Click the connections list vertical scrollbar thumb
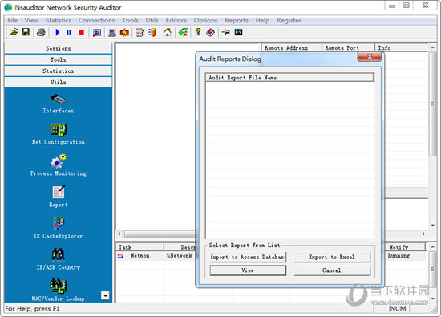441x317 pixels. coord(432,104)
